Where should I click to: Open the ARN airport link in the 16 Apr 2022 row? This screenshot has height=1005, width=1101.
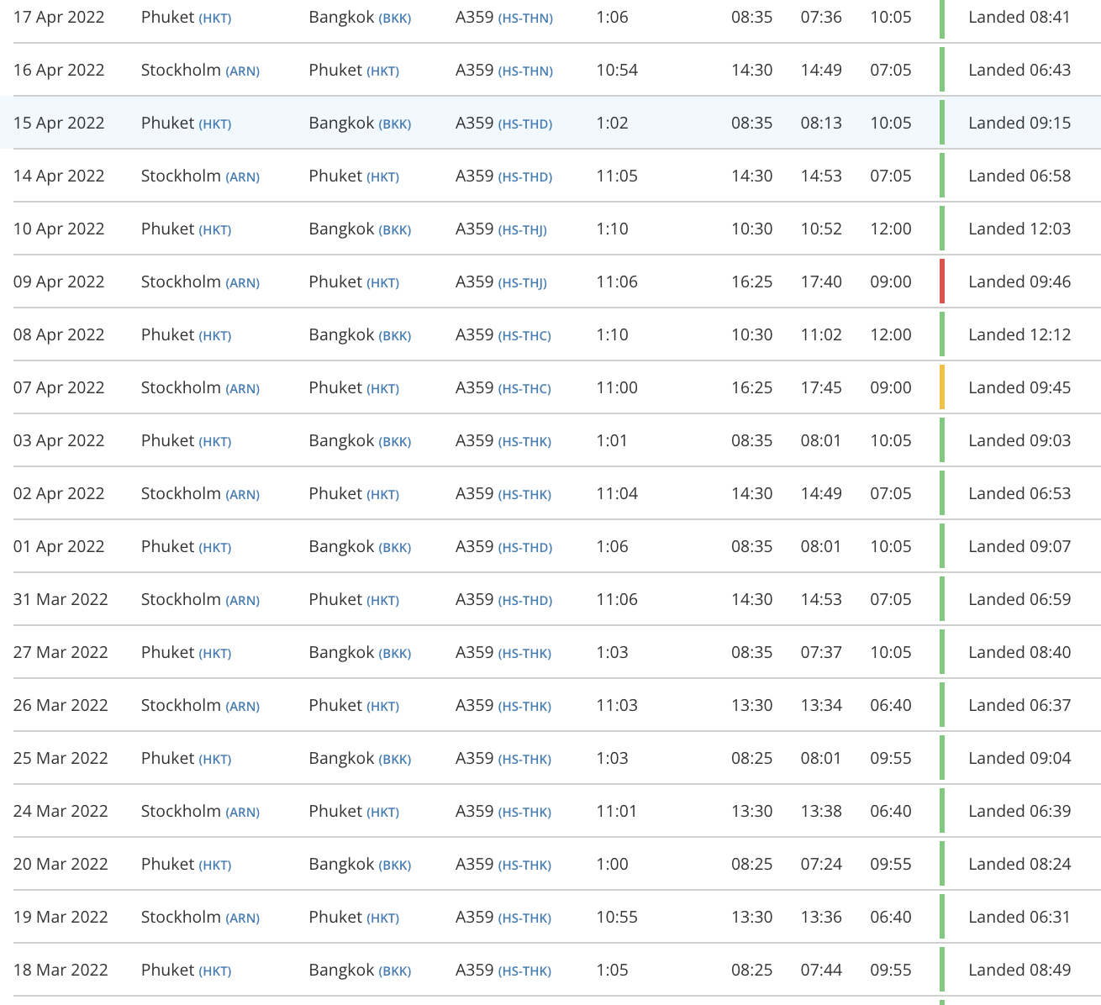tap(242, 71)
